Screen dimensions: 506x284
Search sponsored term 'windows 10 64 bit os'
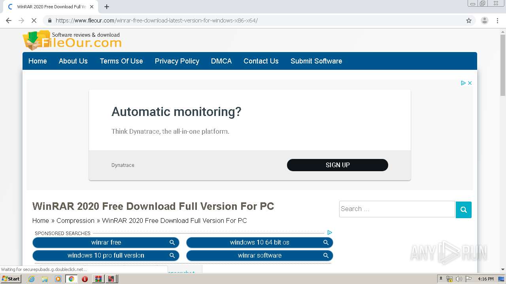[x=260, y=243]
